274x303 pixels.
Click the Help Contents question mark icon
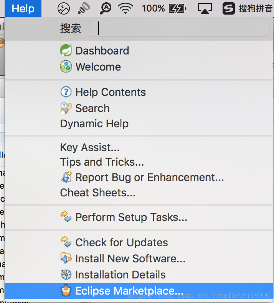click(66, 92)
